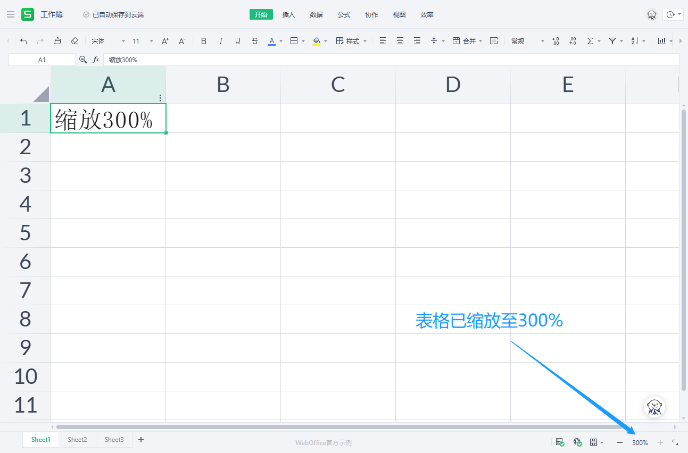Select the format painter tool

(x=57, y=41)
